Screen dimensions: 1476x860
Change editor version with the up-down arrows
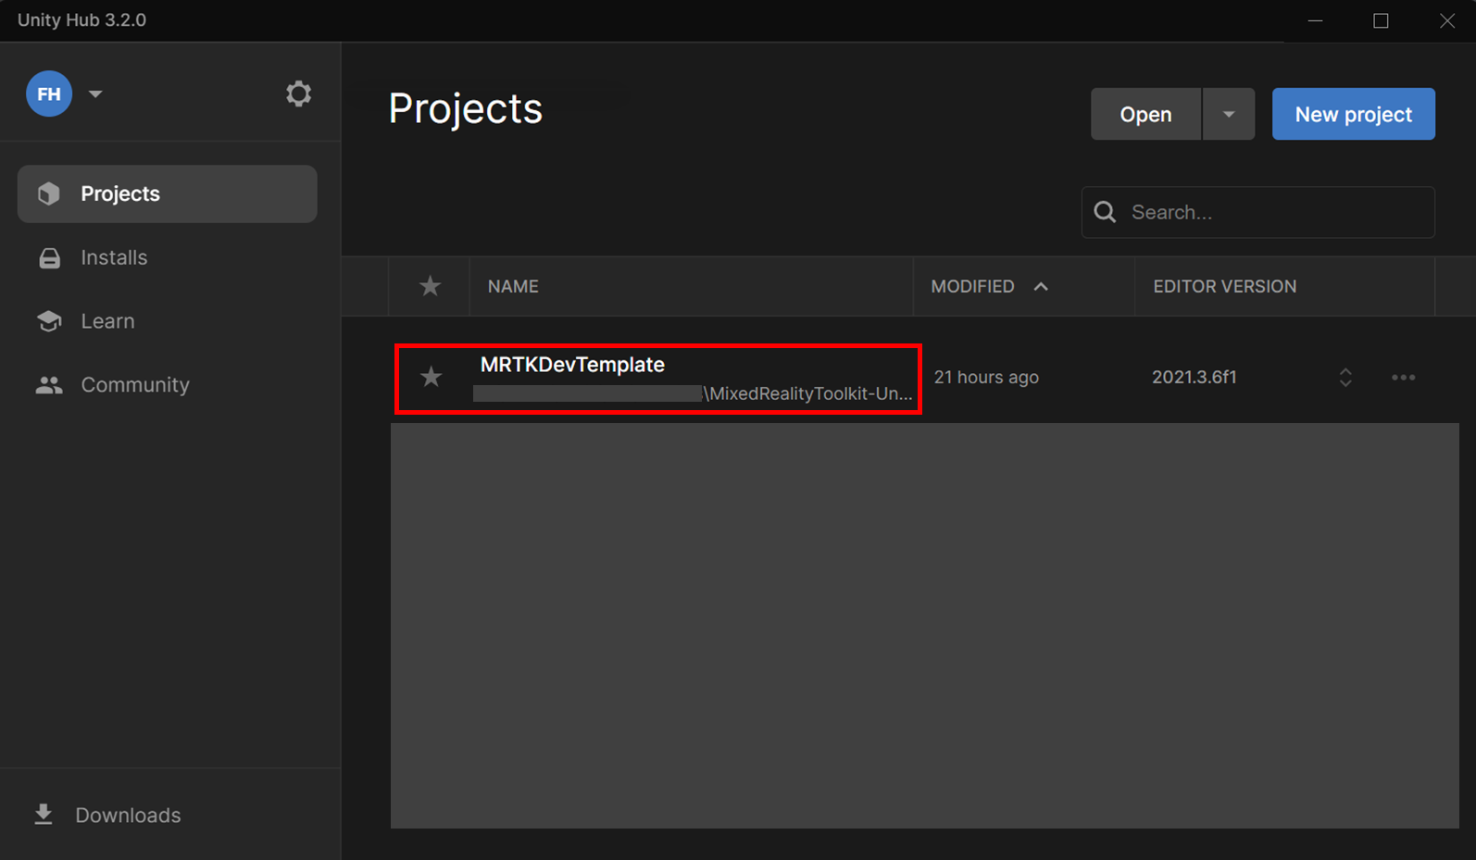coord(1345,377)
